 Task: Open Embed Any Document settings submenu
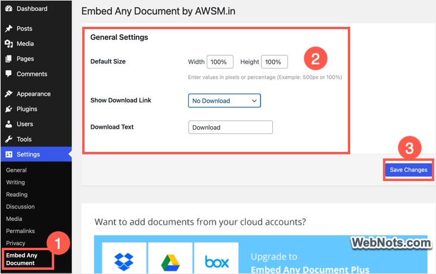pos(21,259)
